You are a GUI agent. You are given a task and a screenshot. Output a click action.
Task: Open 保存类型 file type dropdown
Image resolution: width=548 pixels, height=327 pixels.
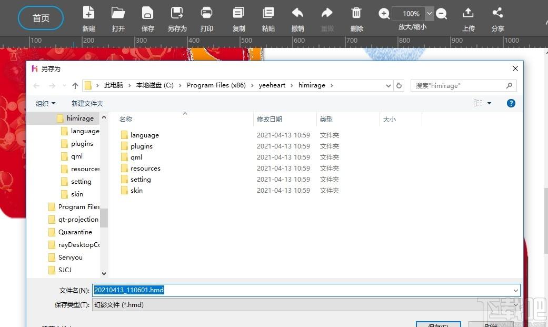(x=306, y=304)
